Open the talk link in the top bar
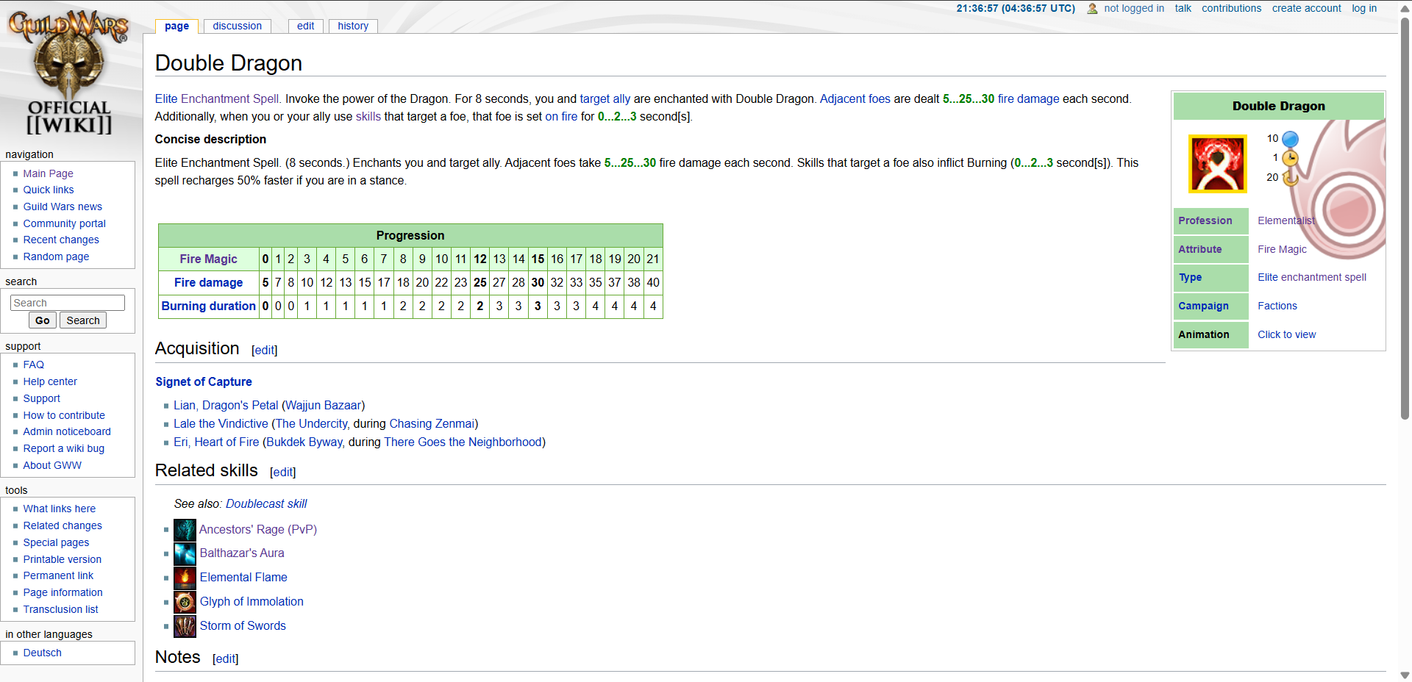Viewport: 1412px width, 682px height. [1183, 8]
